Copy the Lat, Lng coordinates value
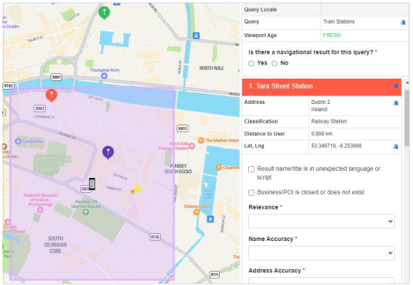This screenshot has height=285, width=413. pos(396,146)
